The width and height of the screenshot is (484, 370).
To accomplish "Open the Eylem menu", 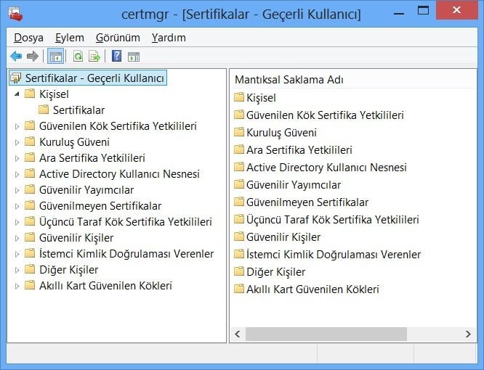I will 70,38.
